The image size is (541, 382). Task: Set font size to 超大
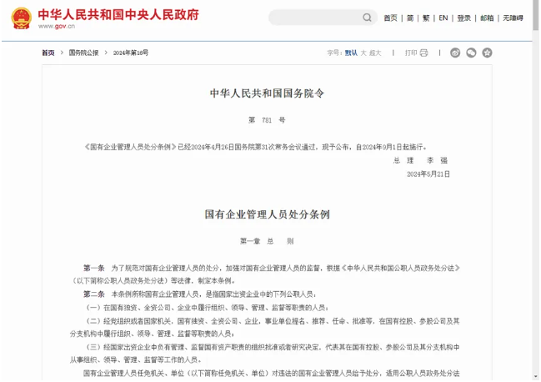tap(375, 53)
